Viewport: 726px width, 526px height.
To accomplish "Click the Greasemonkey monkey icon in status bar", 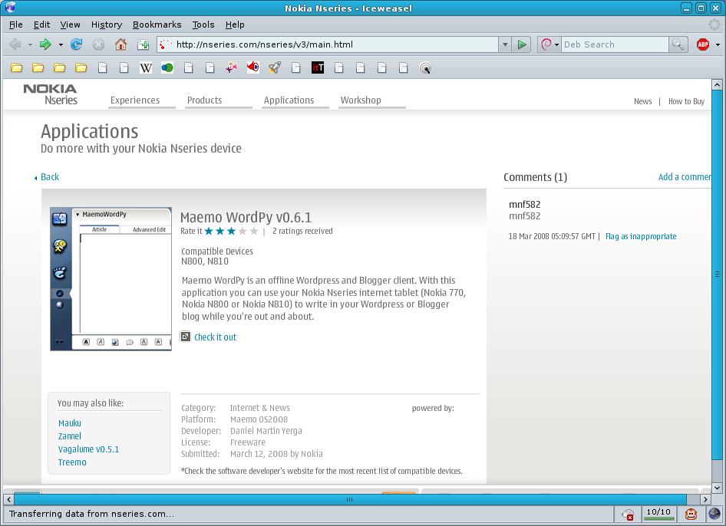I will pos(691,514).
